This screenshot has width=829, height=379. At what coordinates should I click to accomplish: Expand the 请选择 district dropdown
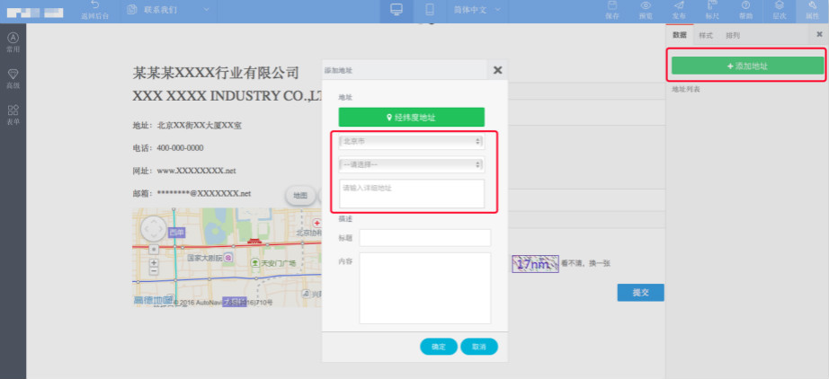pyautogui.click(x=411, y=164)
